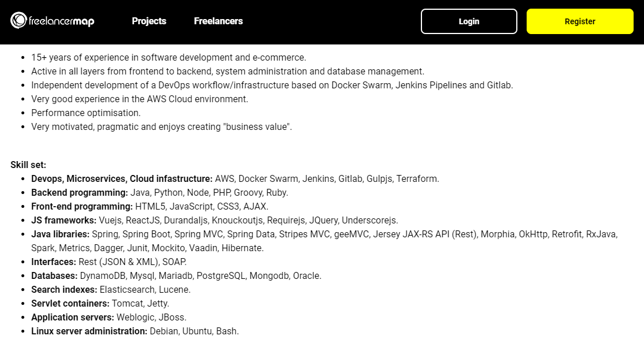Click the "Databases:" label
644x343 pixels.
click(54, 276)
